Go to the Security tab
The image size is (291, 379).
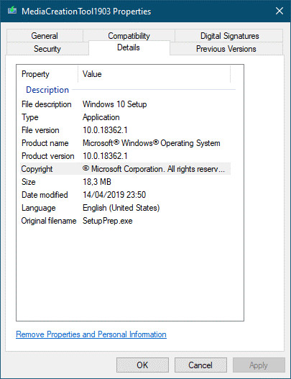pyautogui.click(x=47, y=49)
